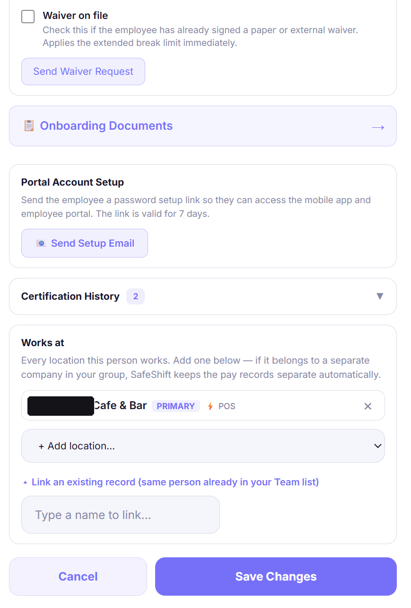Remove the Cafe & Bar location

(x=368, y=406)
